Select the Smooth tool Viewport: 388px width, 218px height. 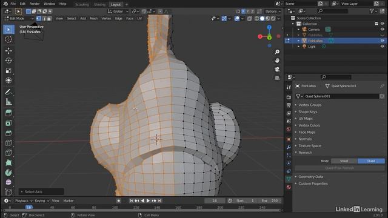click(8, 182)
